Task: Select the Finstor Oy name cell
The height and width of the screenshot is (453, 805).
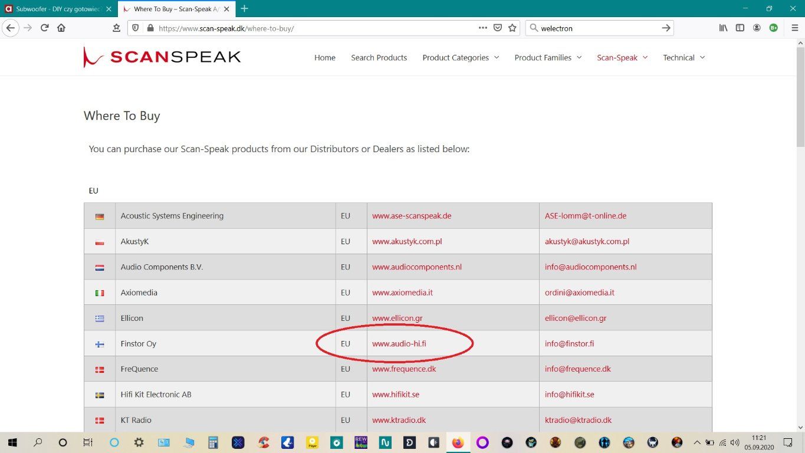Action: (x=225, y=343)
